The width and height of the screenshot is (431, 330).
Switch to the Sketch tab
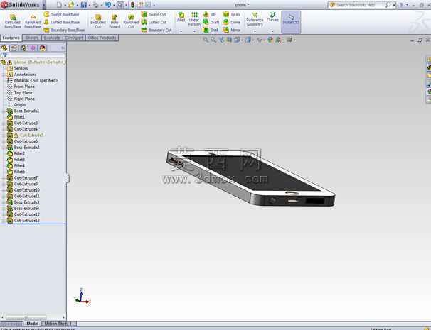[31, 38]
